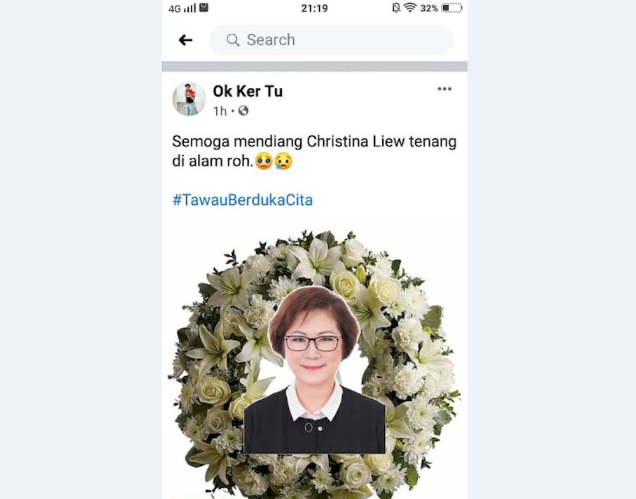The width and height of the screenshot is (636, 499).
Task: Tap the crying emoji in the post
Action: [284, 161]
